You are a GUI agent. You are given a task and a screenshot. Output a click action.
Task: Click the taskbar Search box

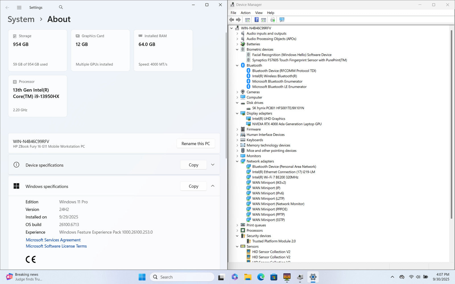pyautogui.click(x=182, y=277)
